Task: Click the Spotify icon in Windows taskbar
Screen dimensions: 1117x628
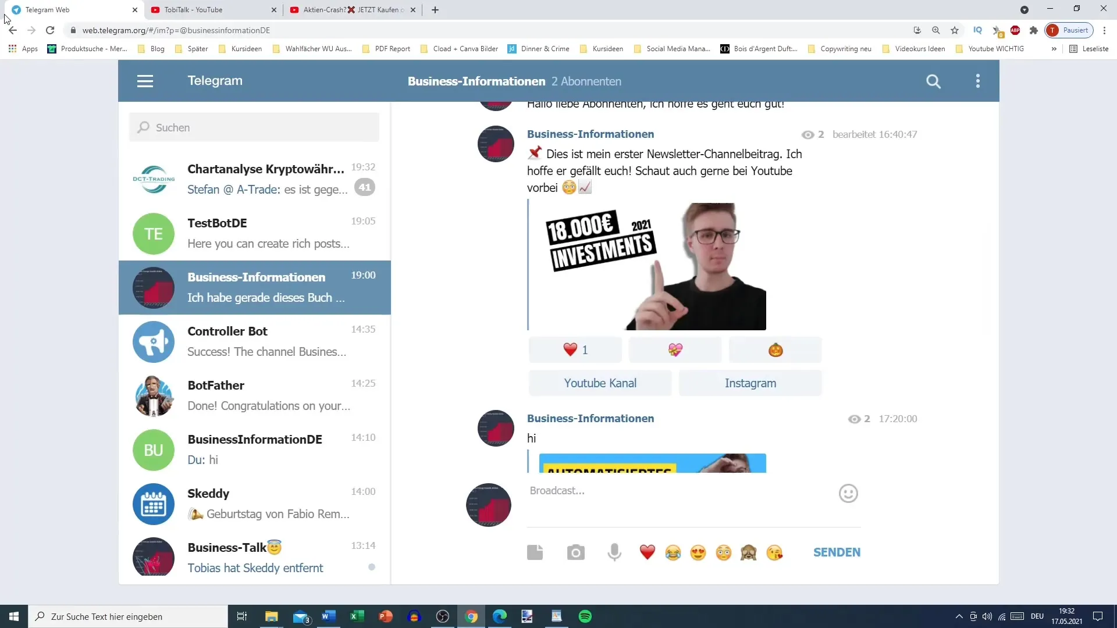Action: pos(585,616)
